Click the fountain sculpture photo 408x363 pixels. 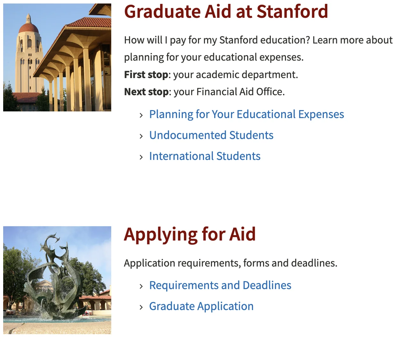[x=57, y=280]
